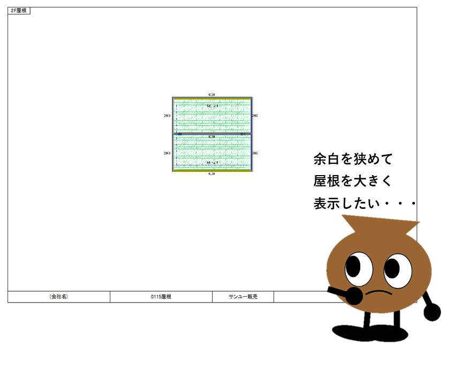The width and height of the screenshot is (476, 377).
Task: Click the ridge line between roof planes
Action: coord(212,133)
